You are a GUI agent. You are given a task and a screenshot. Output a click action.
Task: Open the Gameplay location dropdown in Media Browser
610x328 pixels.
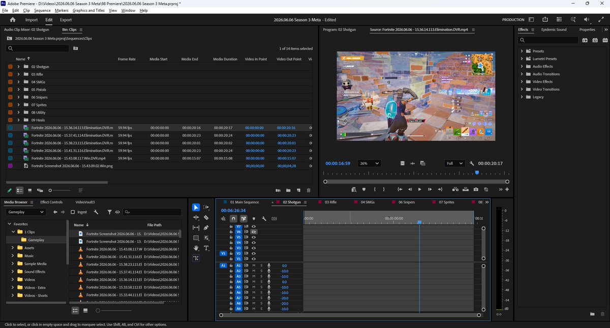27,212
